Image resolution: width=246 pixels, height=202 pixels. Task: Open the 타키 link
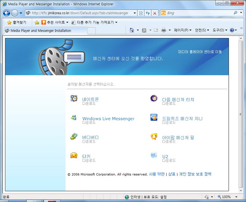click(86, 156)
